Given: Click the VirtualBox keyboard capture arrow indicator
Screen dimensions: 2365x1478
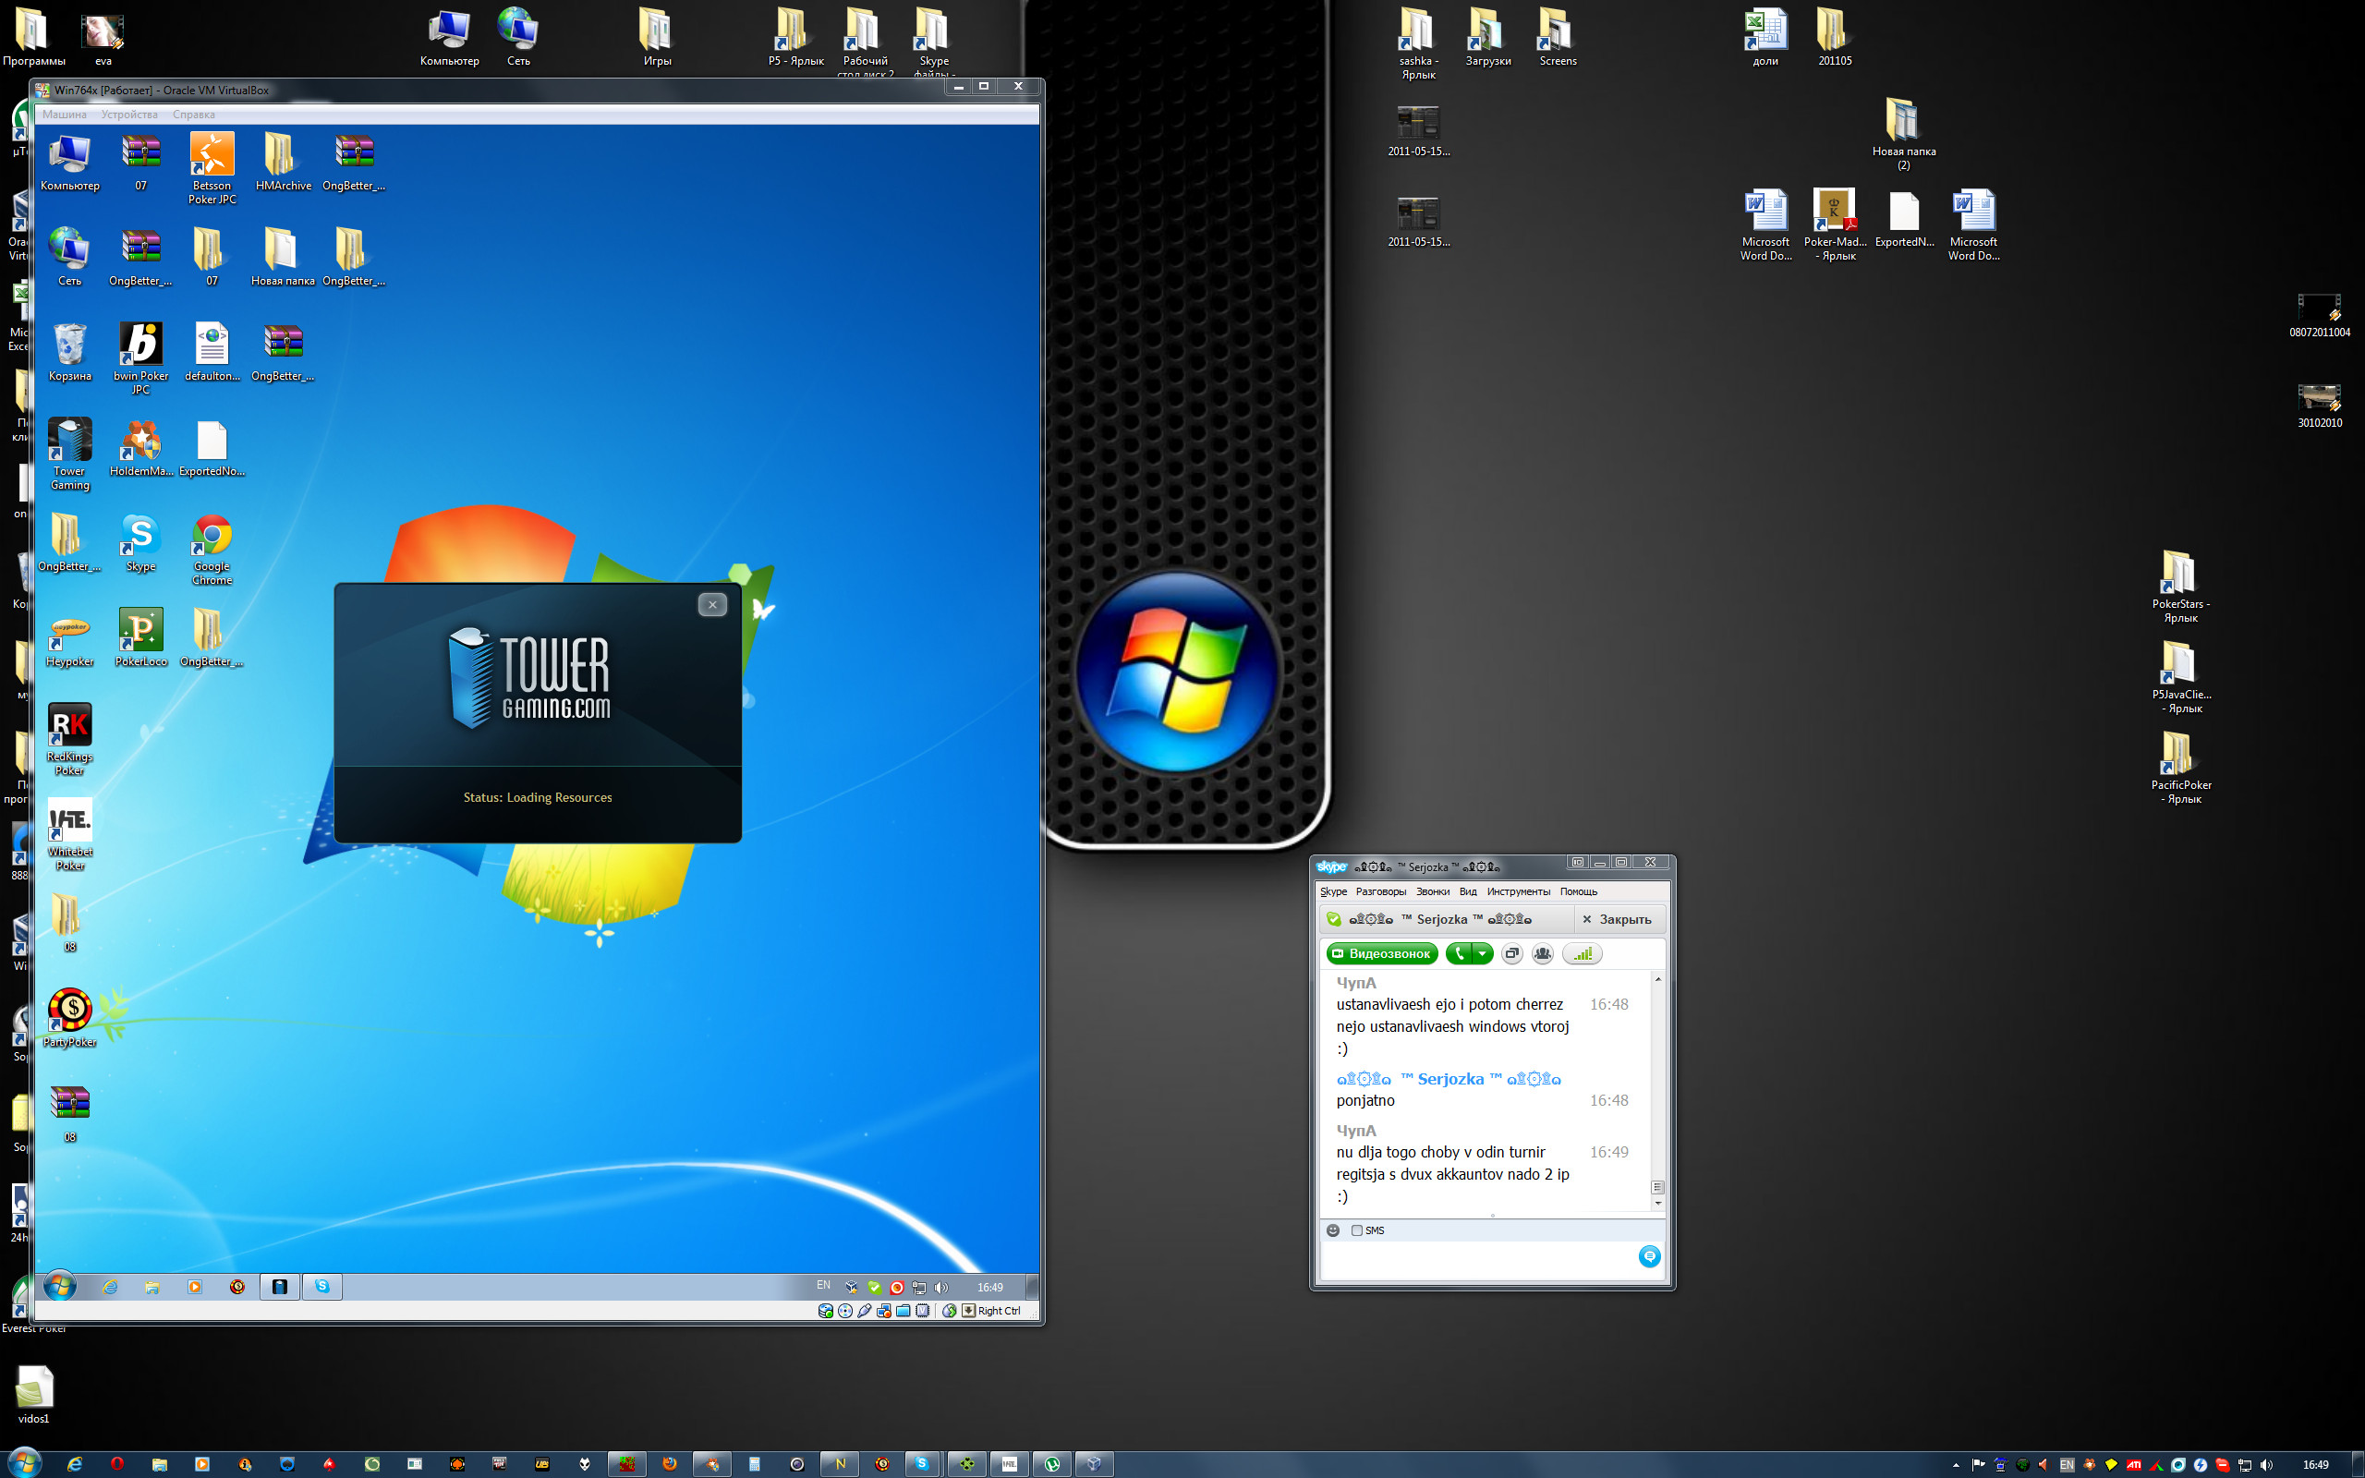Looking at the screenshot, I should pyautogui.click(x=968, y=1311).
